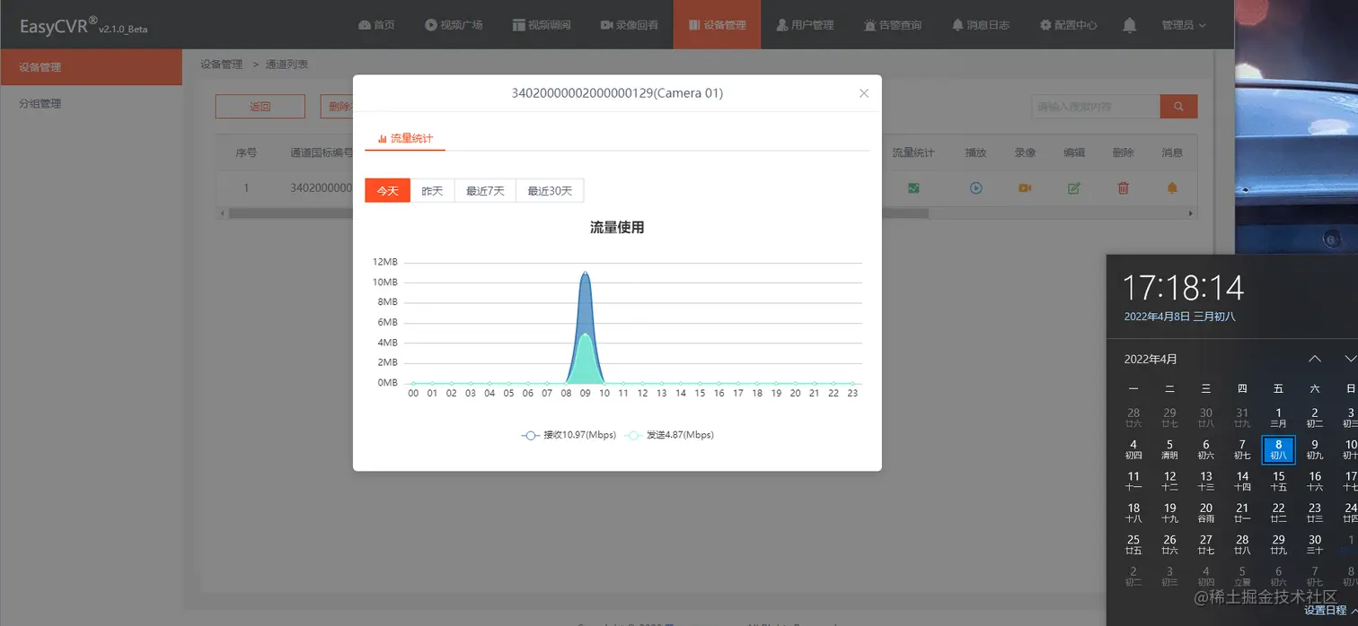Click the EasyCVR logo
This screenshot has height=626, width=1358.
(83, 26)
